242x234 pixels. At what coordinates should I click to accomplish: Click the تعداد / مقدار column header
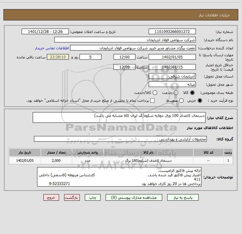click(56, 152)
